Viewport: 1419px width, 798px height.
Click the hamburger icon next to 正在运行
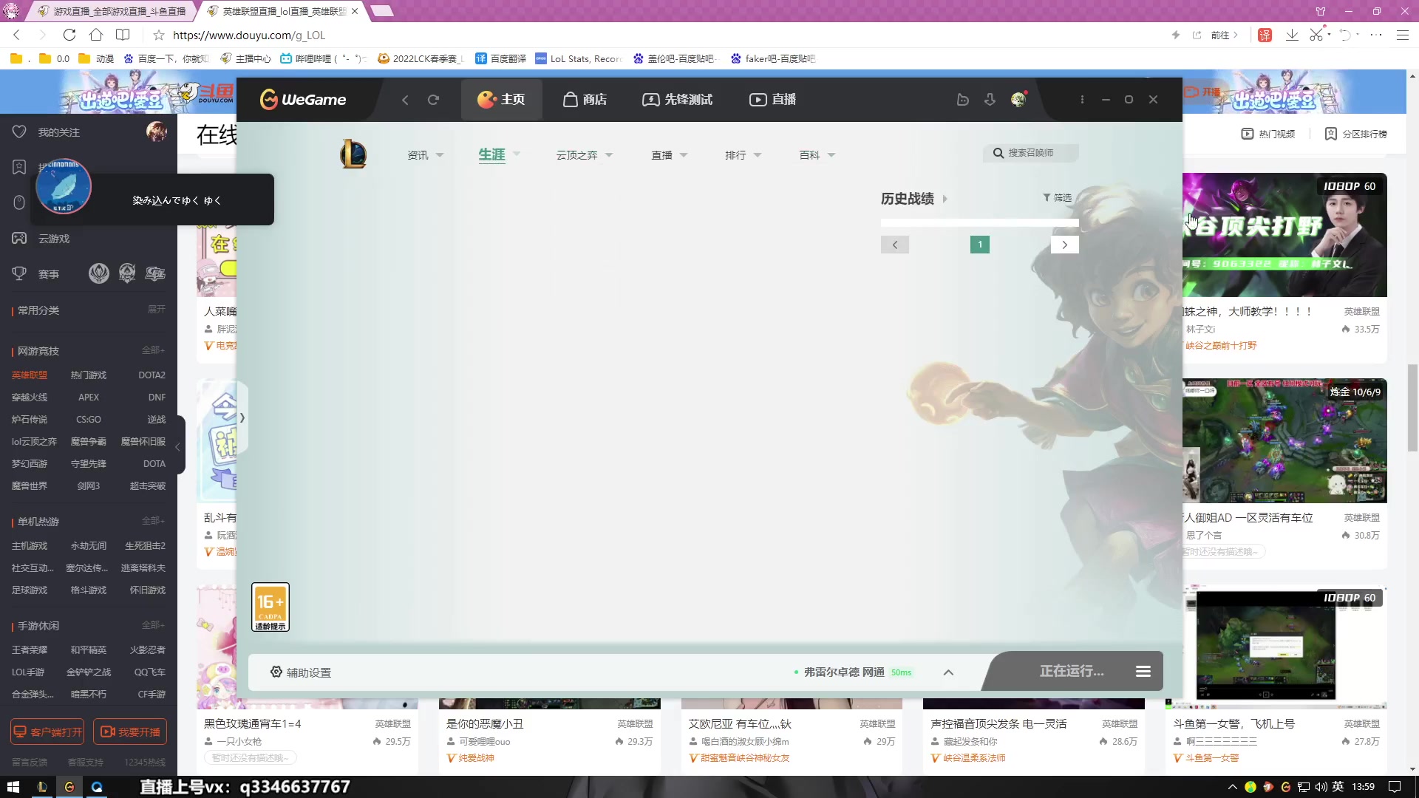[1143, 671]
